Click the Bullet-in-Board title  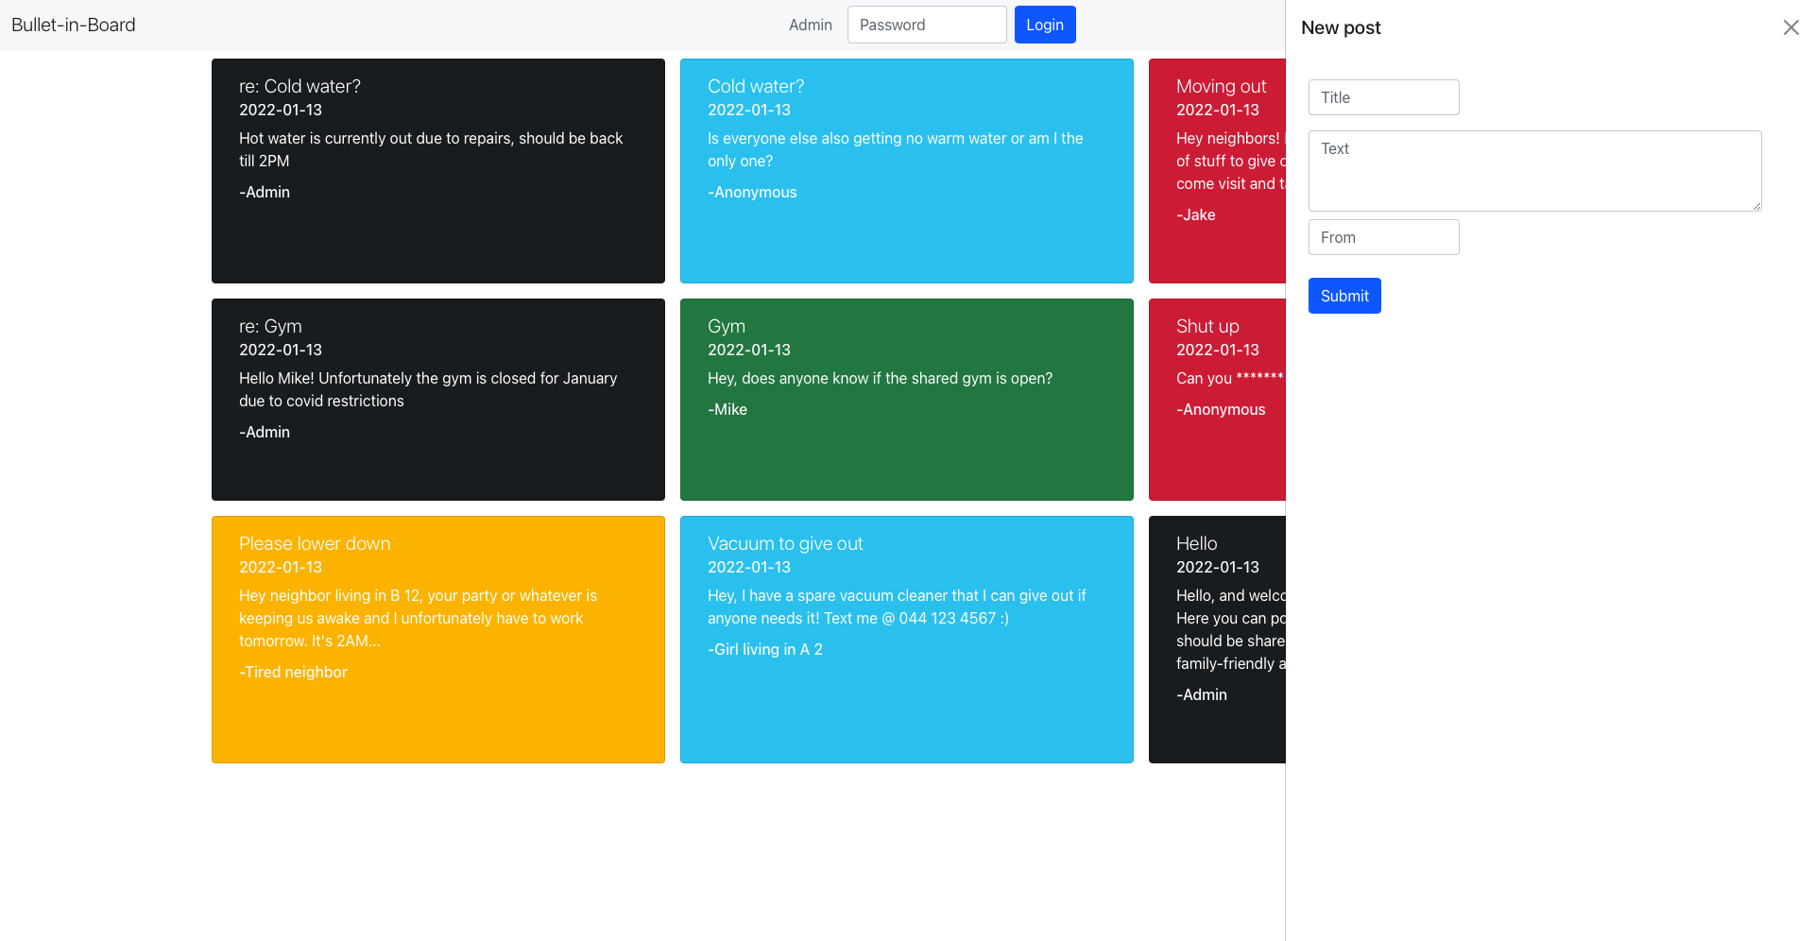pos(73,25)
